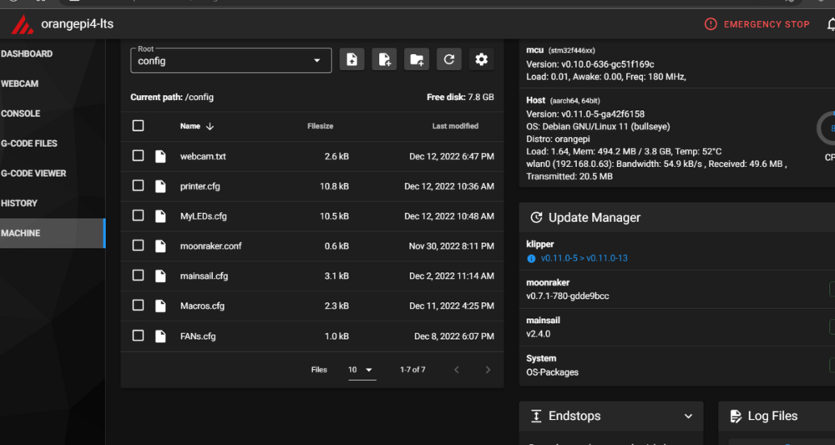This screenshot has width=835, height=445.
Task: Click the 10.5 kB filesize cell
Action: [337, 216]
